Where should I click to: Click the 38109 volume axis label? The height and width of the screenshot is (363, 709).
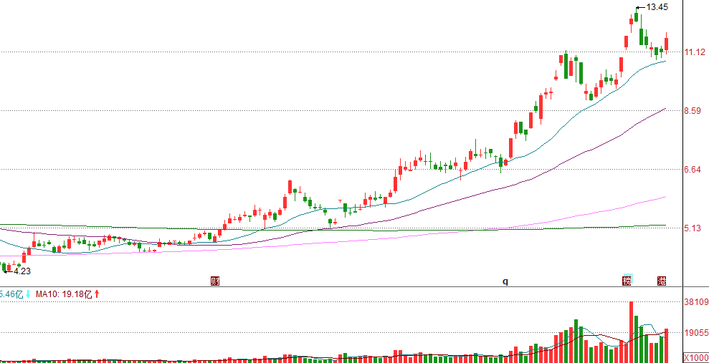pyautogui.click(x=695, y=302)
